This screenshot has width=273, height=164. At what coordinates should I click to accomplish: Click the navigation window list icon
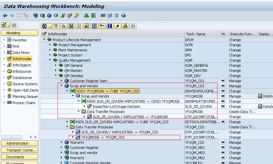click(19, 15)
